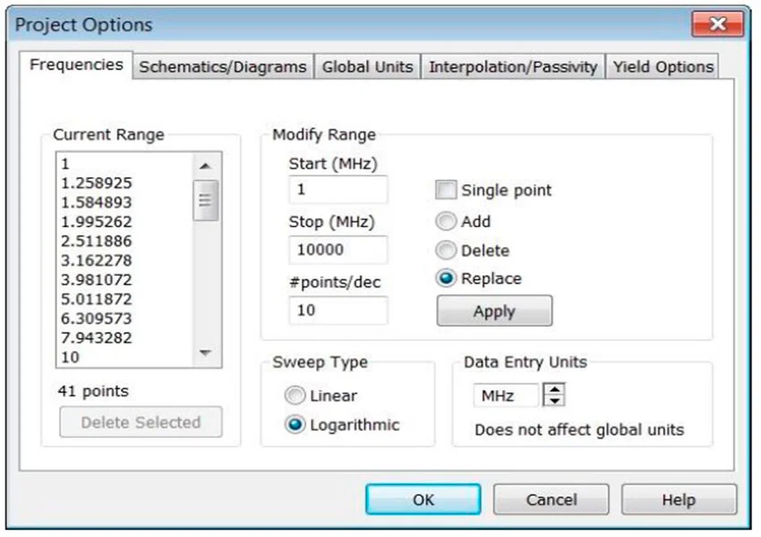The image size is (761, 537).
Task: Select the Add radio button
Action: [446, 222]
